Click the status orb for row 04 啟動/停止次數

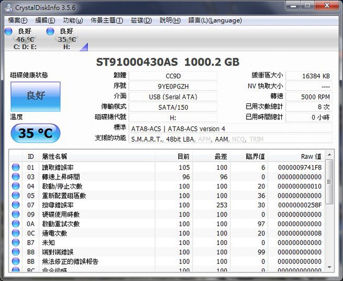[x=15, y=186]
